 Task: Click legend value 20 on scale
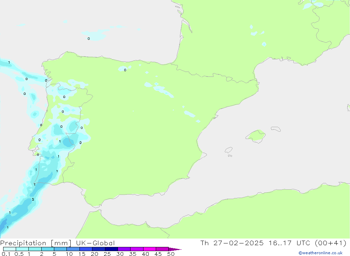pos(94,254)
